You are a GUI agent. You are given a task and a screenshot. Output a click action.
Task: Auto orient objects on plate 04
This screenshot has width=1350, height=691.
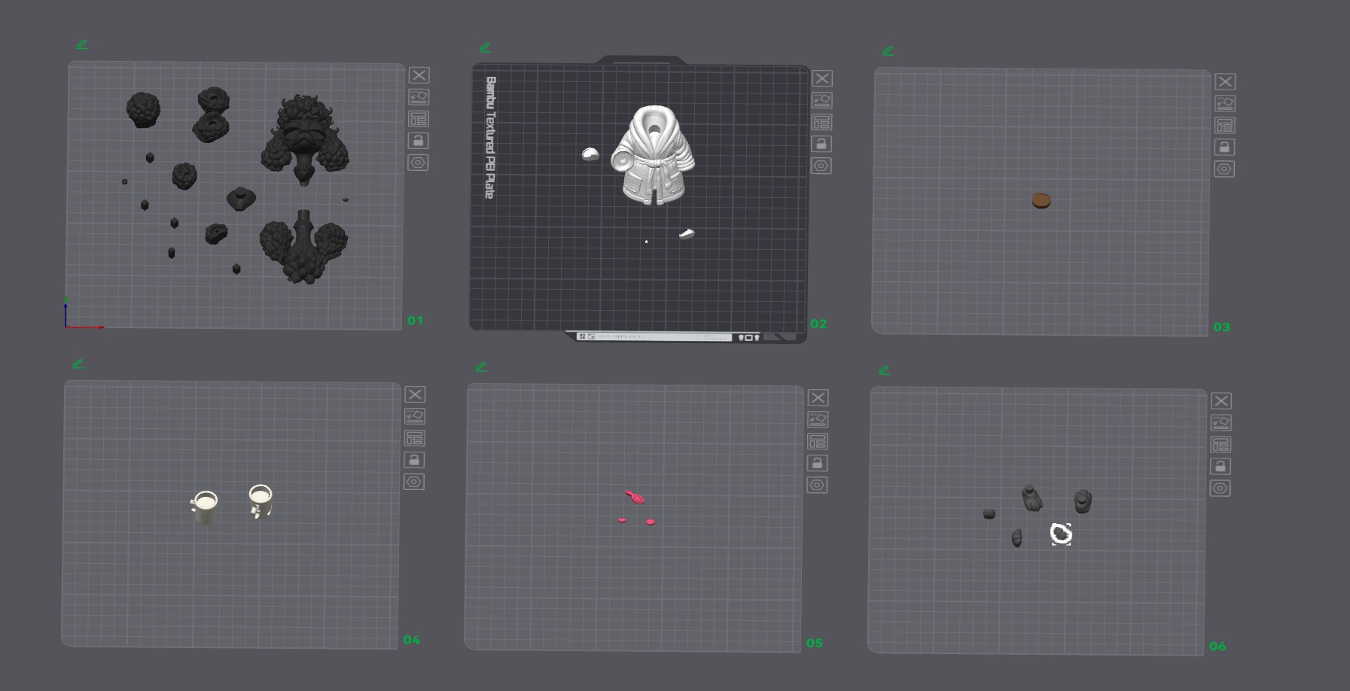coord(415,416)
